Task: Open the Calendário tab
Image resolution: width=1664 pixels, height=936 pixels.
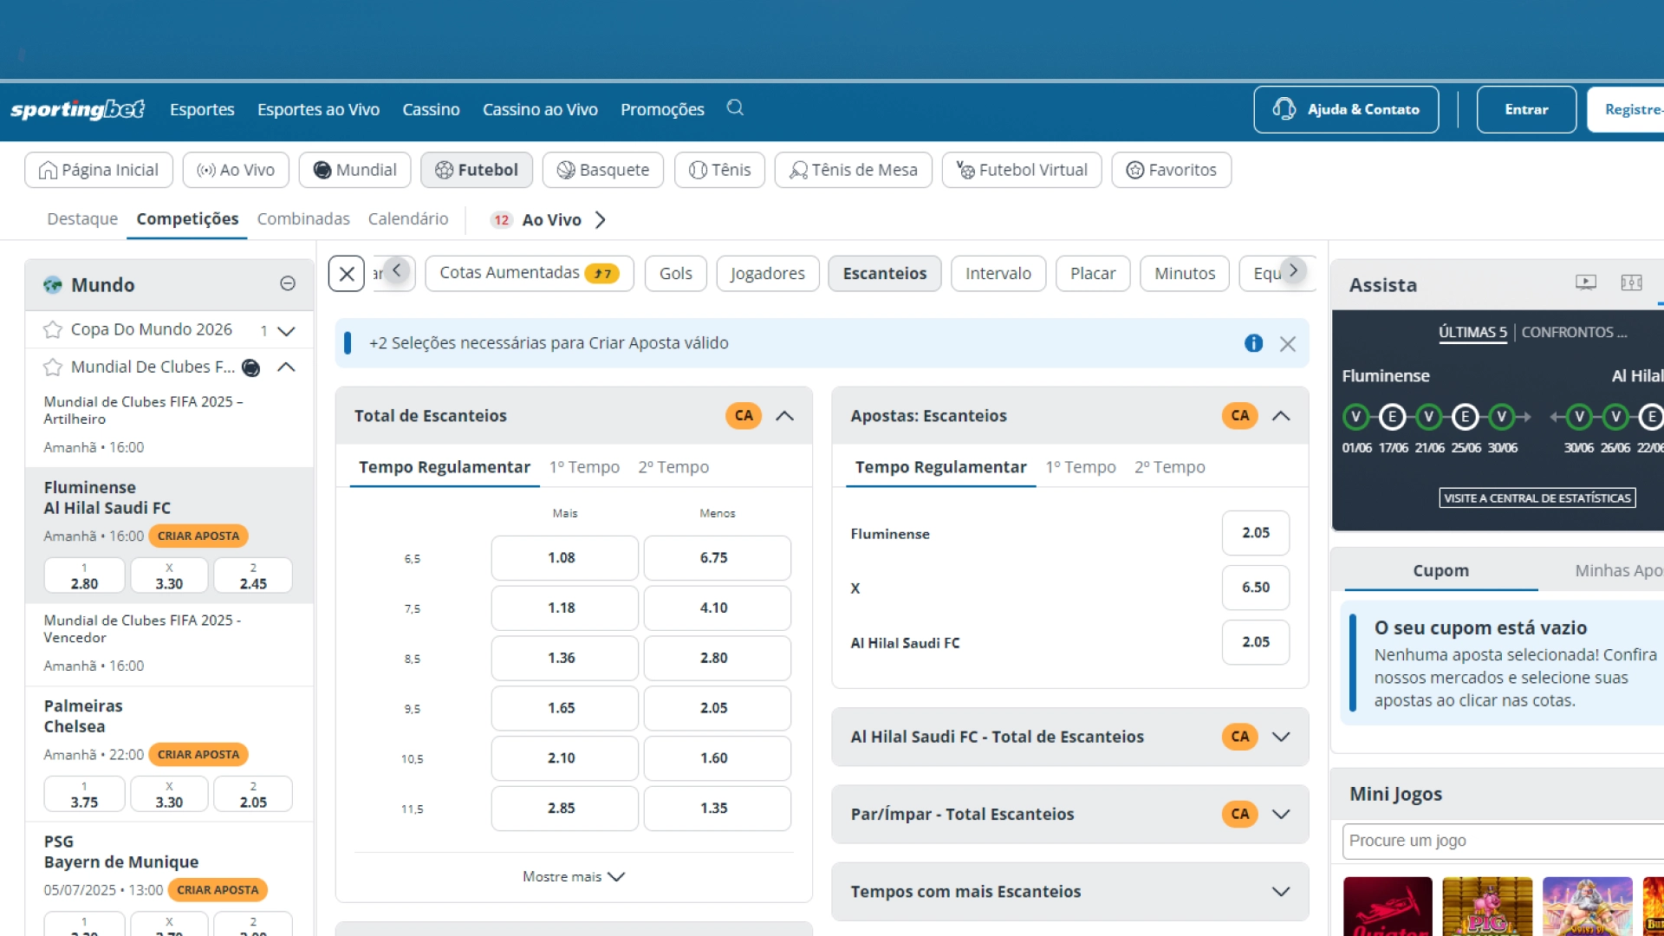Action: 407,219
